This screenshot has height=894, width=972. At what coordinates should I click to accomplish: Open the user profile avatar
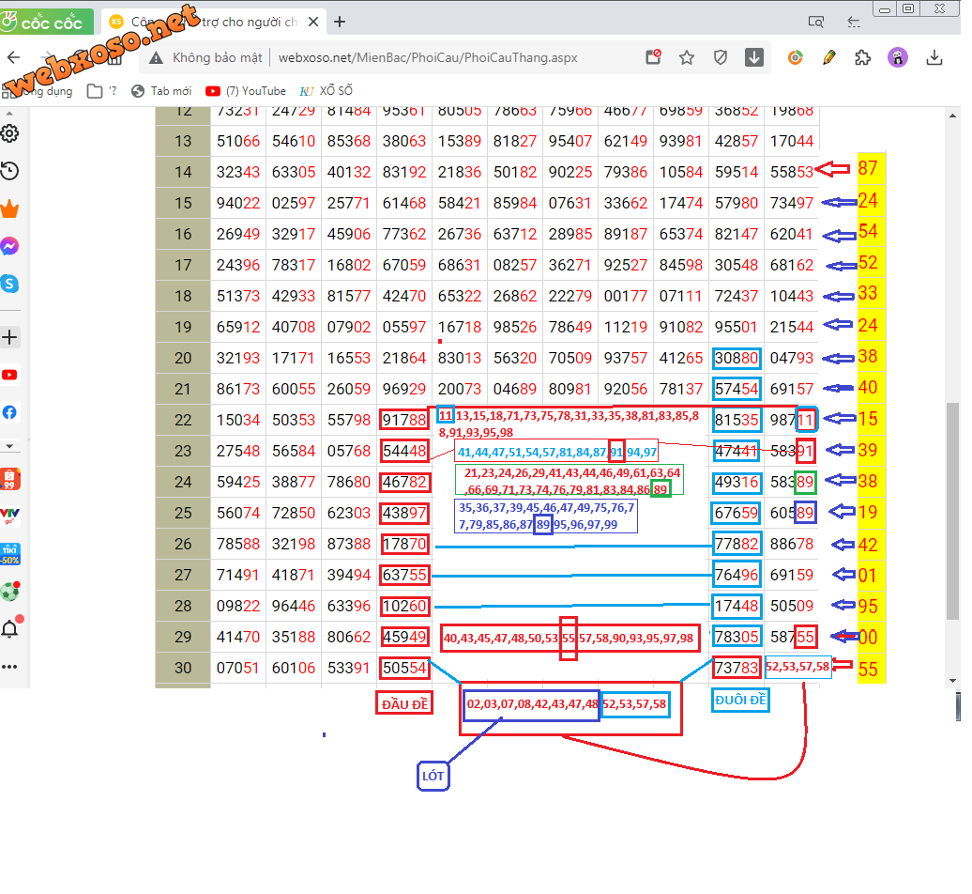click(898, 57)
